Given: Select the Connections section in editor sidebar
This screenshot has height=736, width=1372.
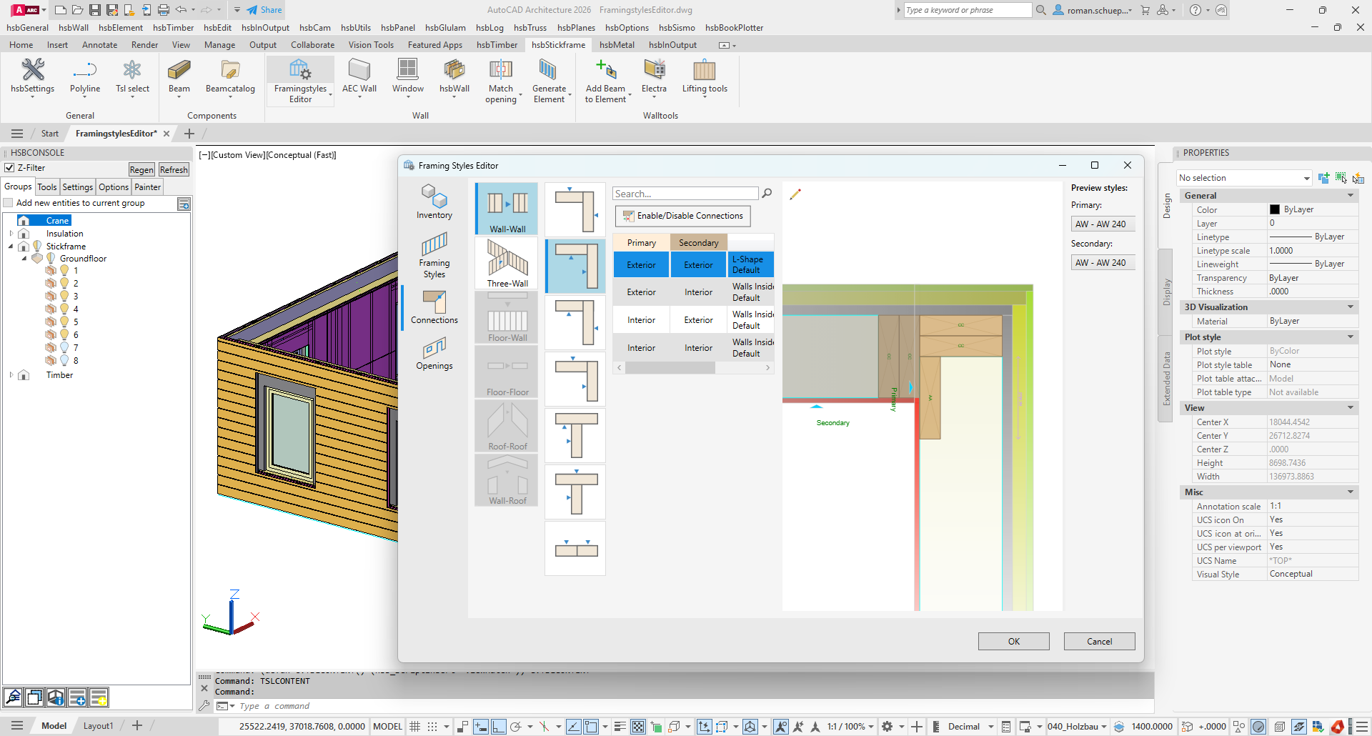Looking at the screenshot, I should 434,307.
